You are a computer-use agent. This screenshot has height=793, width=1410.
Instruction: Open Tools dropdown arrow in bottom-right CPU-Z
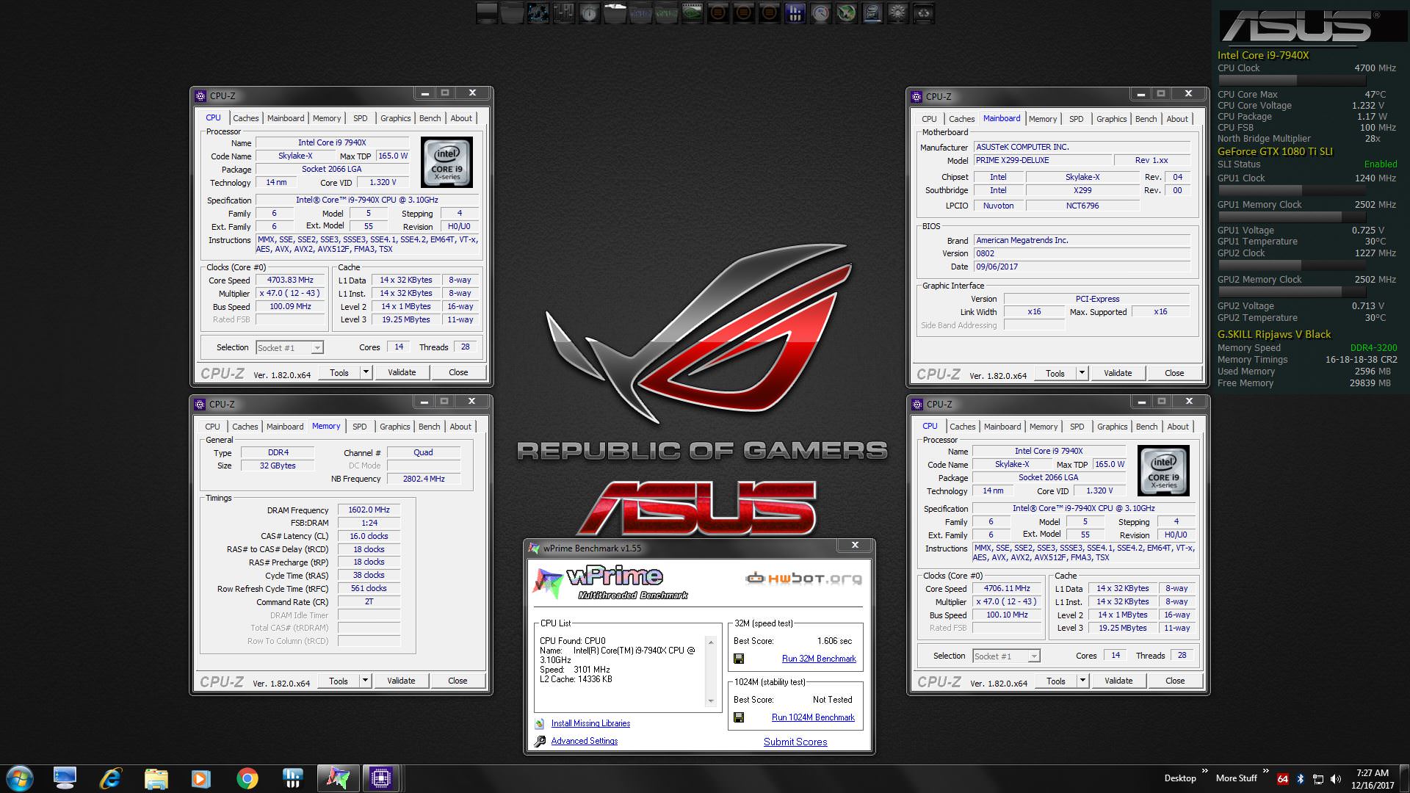[1082, 681]
